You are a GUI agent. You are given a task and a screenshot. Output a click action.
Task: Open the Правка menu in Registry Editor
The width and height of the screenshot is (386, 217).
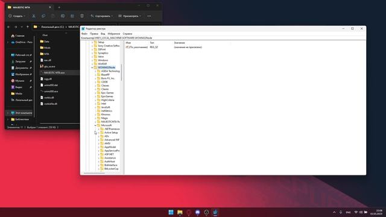(x=94, y=34)
